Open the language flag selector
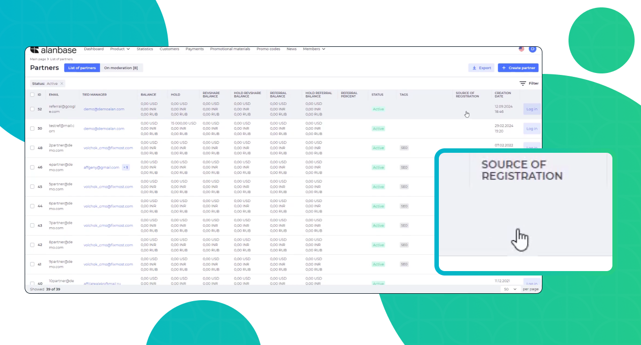The width and height of the screenshot is (641, 345). click(522, 49)
